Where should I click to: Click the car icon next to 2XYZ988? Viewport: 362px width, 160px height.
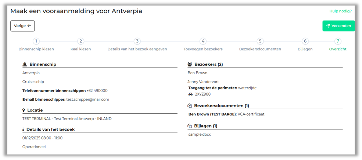(x=190, y=94)
